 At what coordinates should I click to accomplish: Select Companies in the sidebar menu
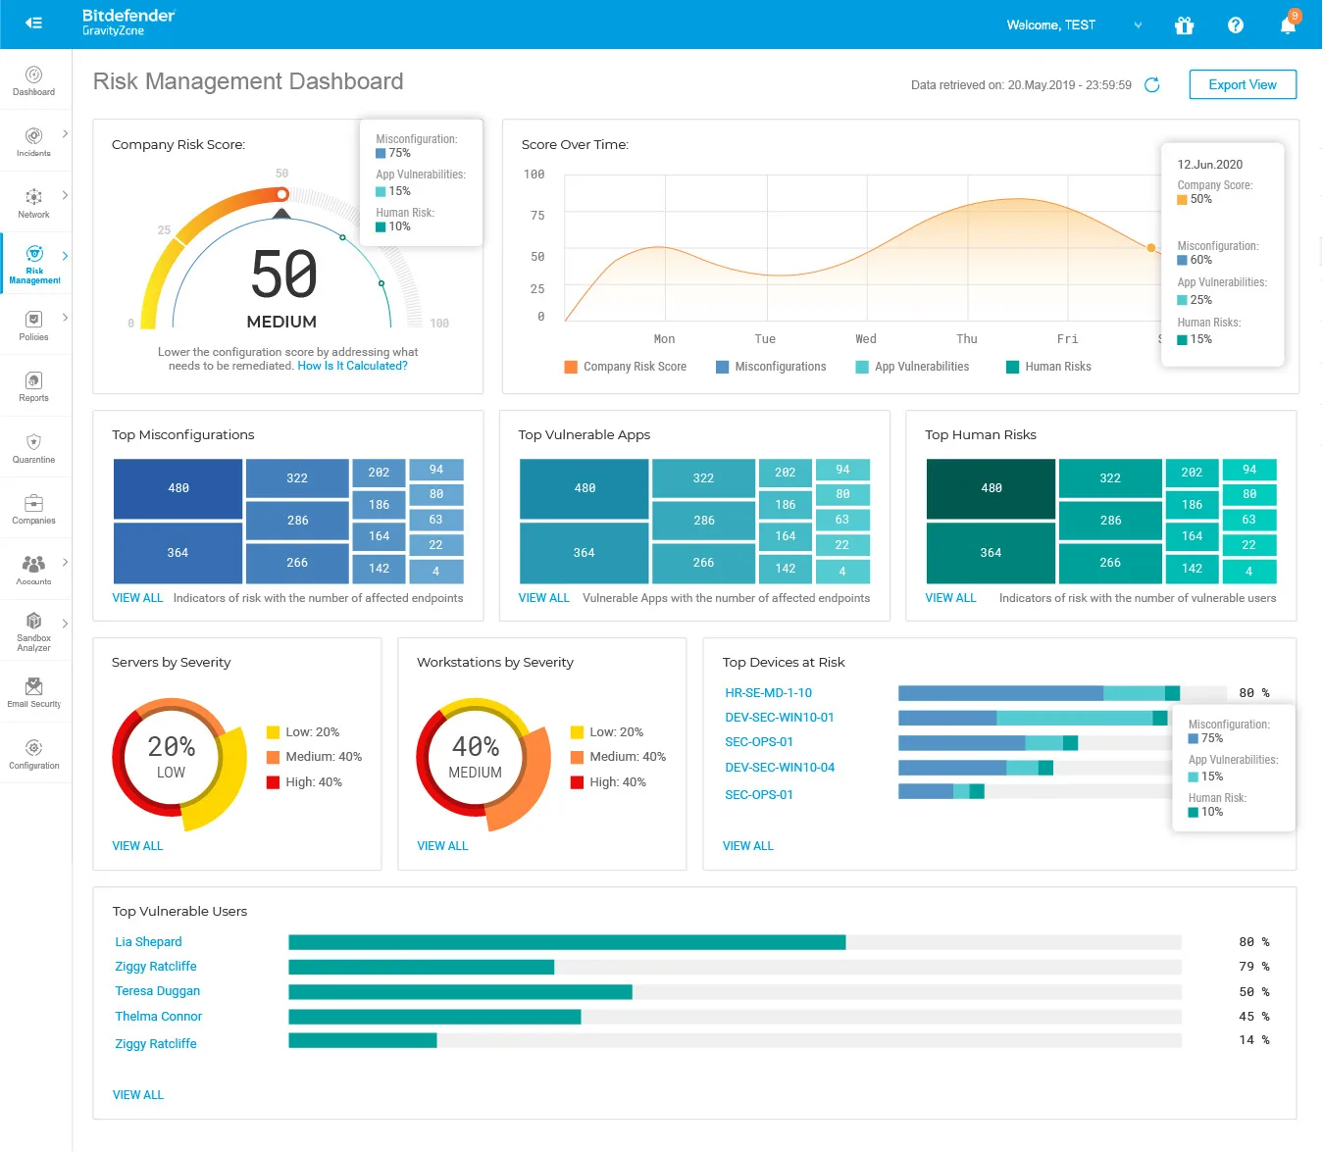(x=33, y=509)
